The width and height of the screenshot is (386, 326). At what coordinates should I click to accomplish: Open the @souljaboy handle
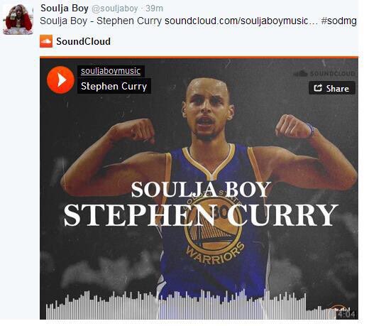tap(115, 9)
